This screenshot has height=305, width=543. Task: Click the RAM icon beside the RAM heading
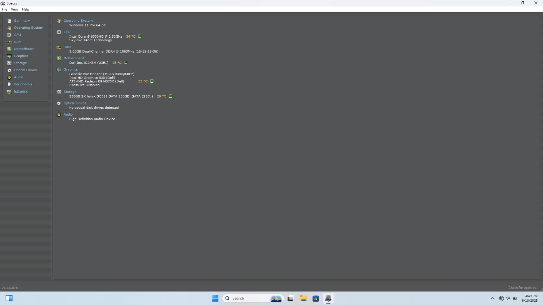(59, 47)
